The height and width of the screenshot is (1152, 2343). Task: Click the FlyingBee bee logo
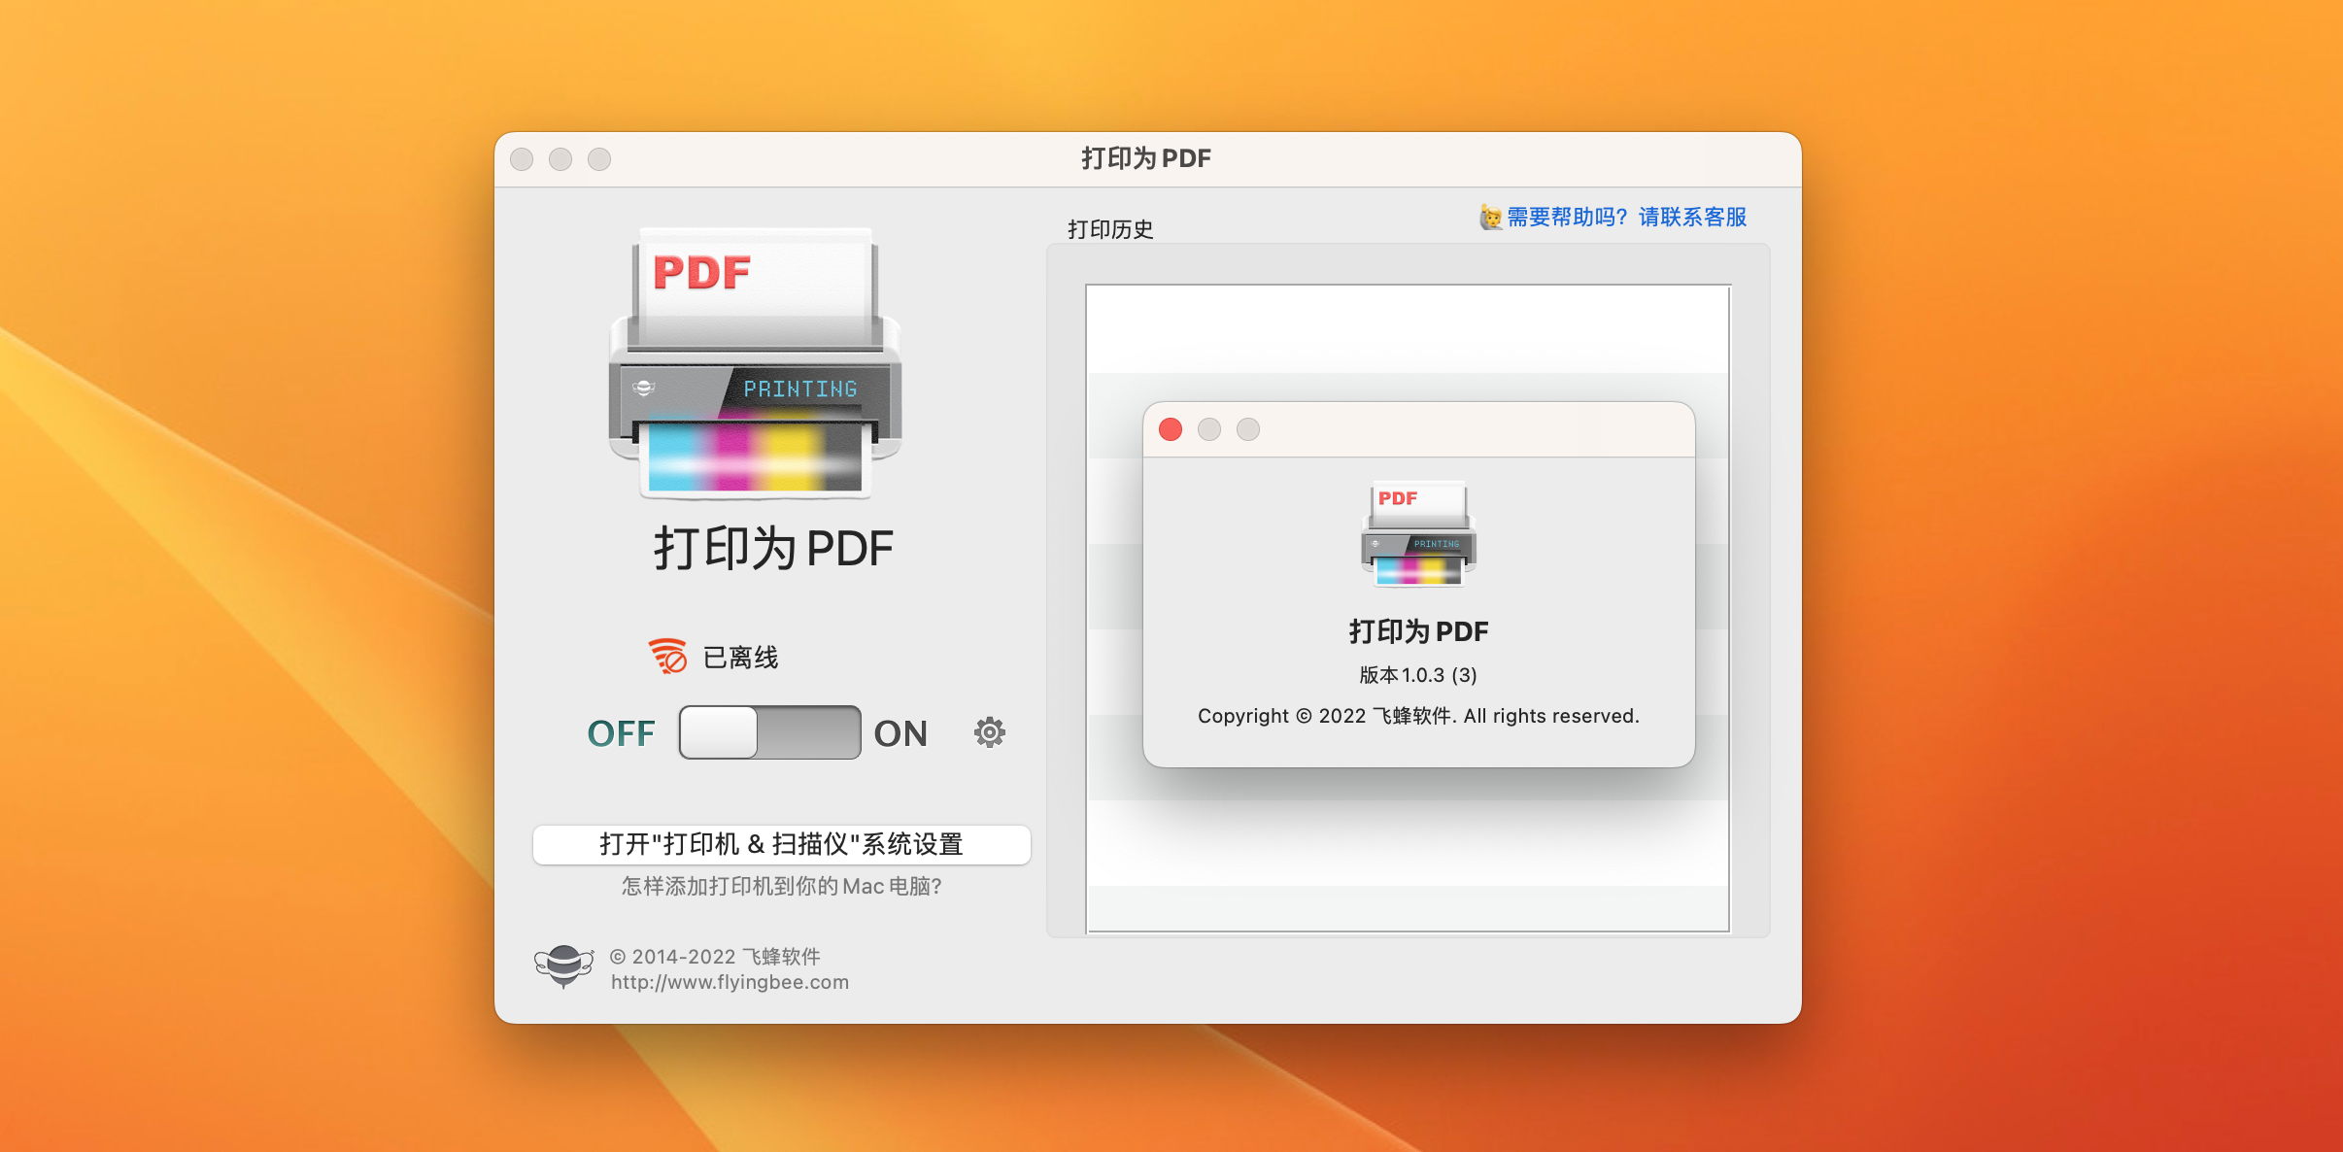[563, 966]
